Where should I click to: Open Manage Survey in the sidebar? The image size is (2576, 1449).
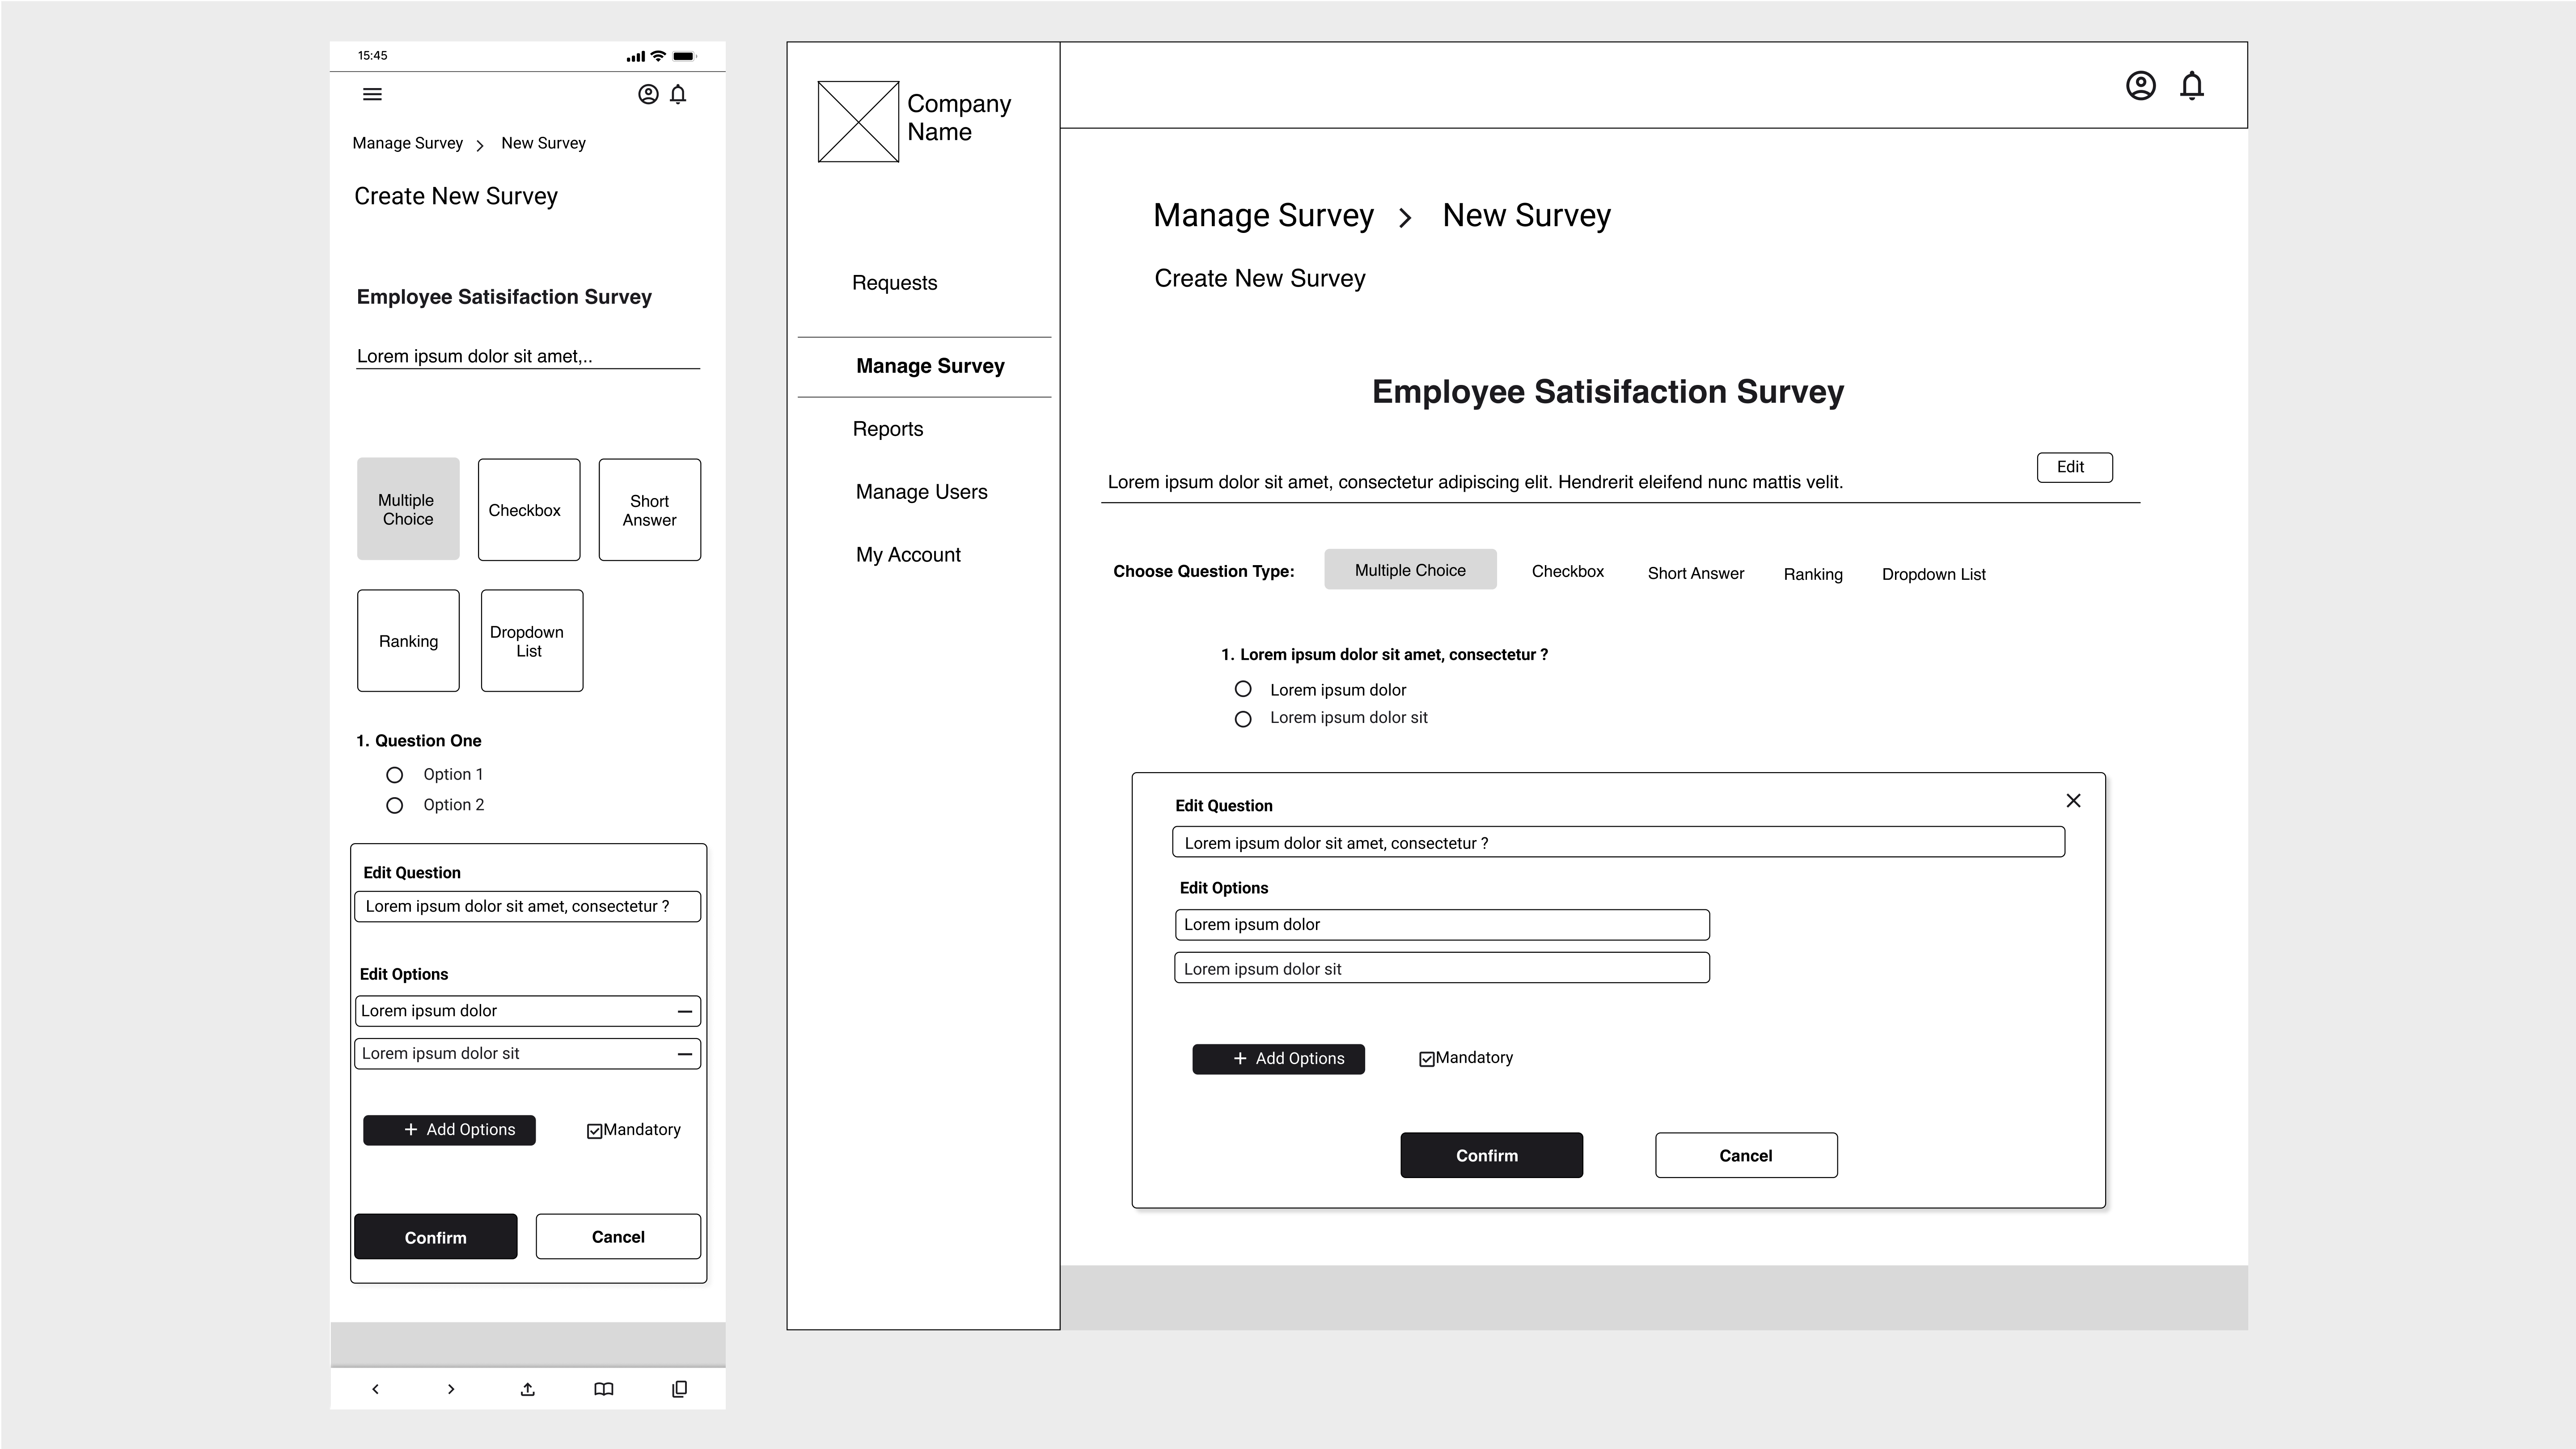point(930,366)
